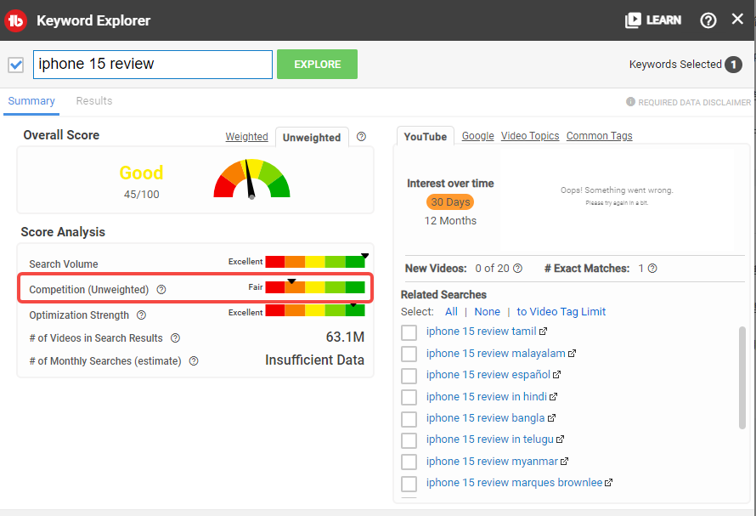The image size is (756, 516).
Task: Open help icon next to Exact Matches
Action: tap(652, 269)
